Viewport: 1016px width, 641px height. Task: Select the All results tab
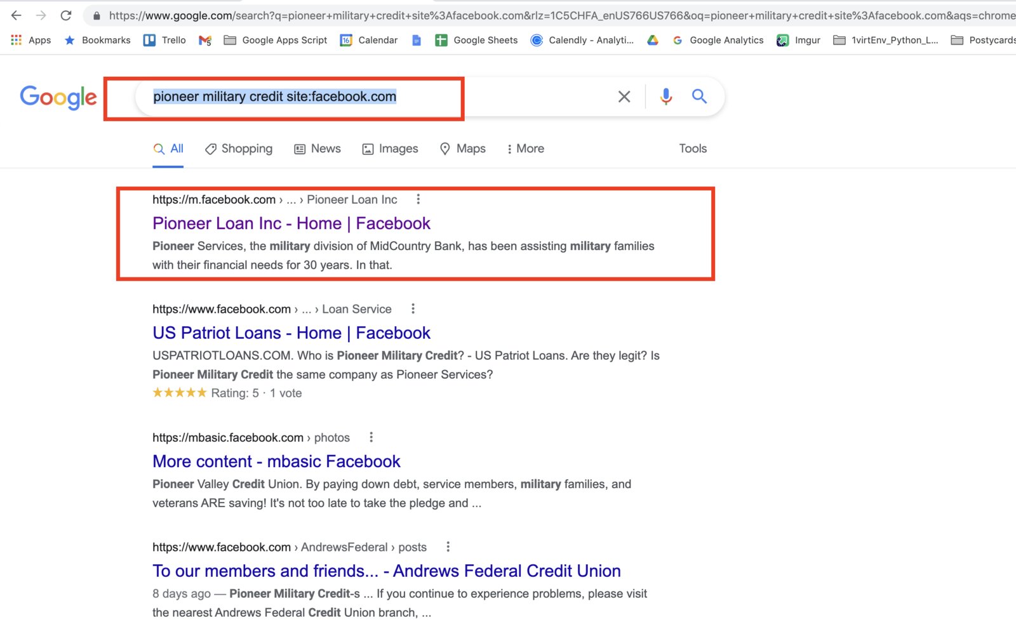pyautogui.click(x=168, y=149)
